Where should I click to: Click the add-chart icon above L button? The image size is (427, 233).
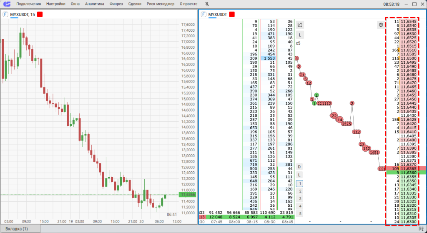[x=300, y=25]
